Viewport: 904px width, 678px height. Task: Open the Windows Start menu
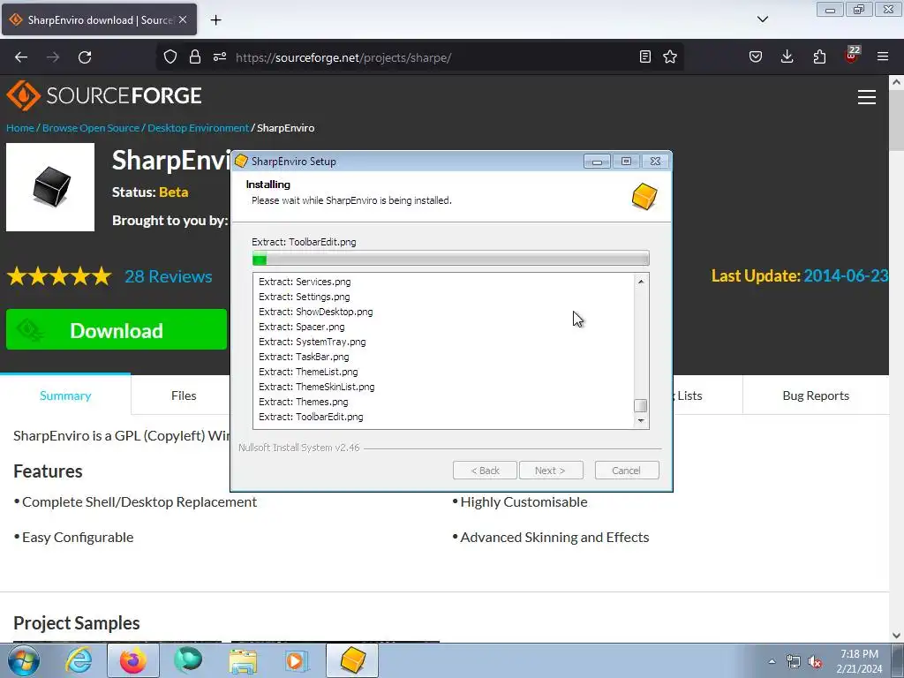tap(24, 660)
